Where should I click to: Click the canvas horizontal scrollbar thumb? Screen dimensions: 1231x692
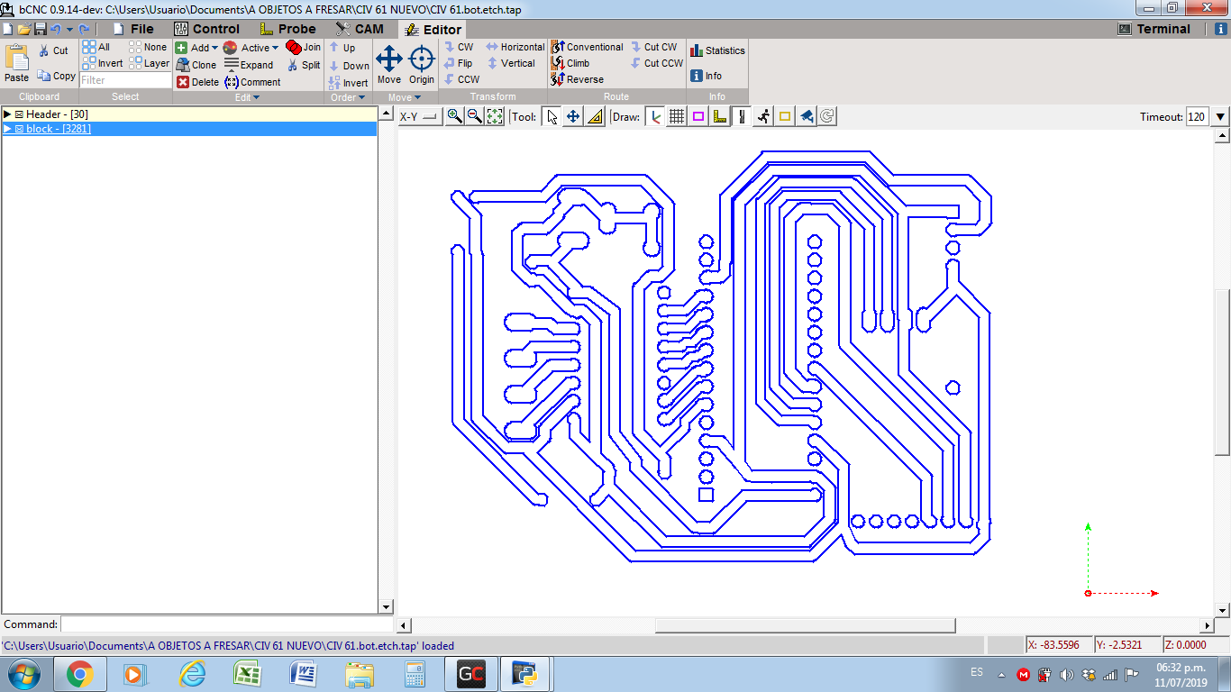pos(804,625)
